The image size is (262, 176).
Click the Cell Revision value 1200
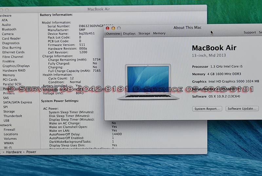pos(83,52)
